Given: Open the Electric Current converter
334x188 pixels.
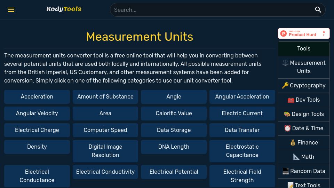Looking at the screenshot, I should click(x=242, y=113).
